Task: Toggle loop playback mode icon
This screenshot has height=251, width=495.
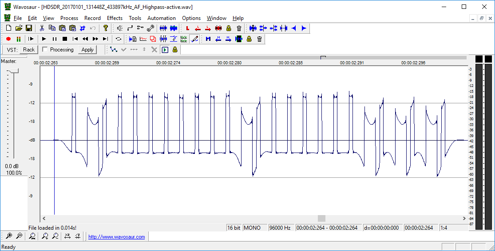Action: (x=119, y=39)
